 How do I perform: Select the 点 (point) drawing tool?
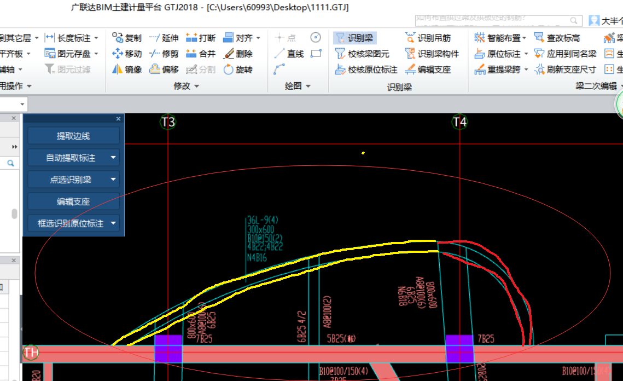pyautogui.click(x=286, y=38)
